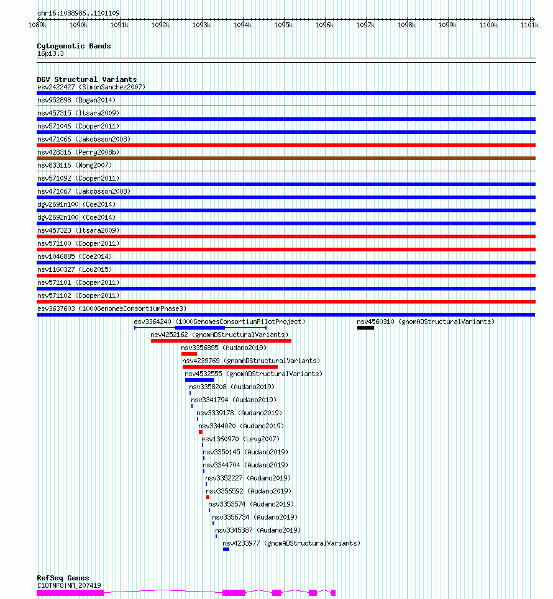Open nsv3341794 (Audano2019) variant
Screen dimensions: 553x599
(234, 400)
